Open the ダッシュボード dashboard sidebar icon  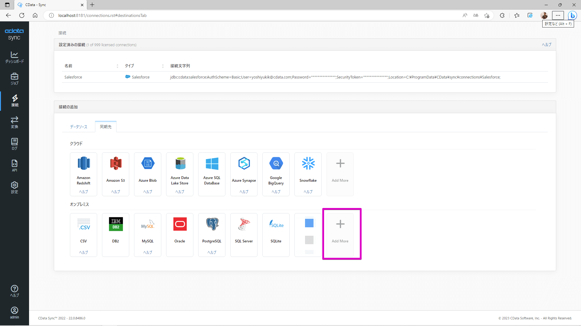[x=14, y=57]
